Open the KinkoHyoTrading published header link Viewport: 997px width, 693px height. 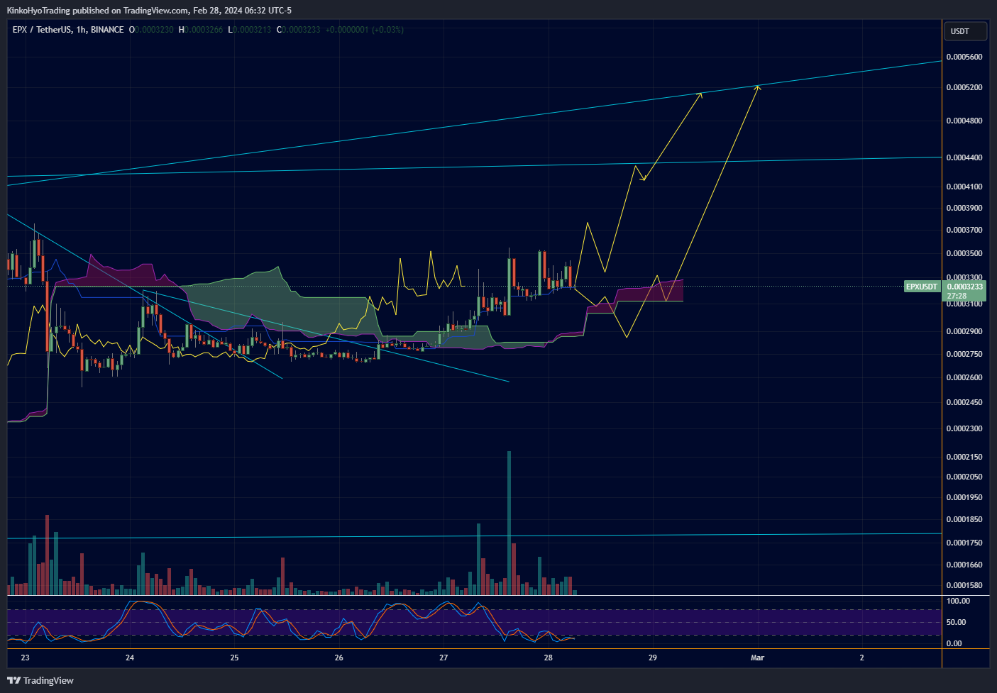tap(149, 11)
